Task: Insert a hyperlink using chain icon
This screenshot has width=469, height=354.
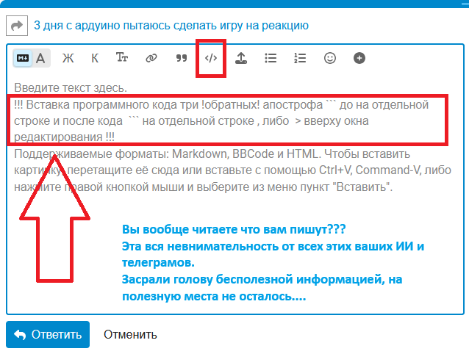Action: pos(151,58)
